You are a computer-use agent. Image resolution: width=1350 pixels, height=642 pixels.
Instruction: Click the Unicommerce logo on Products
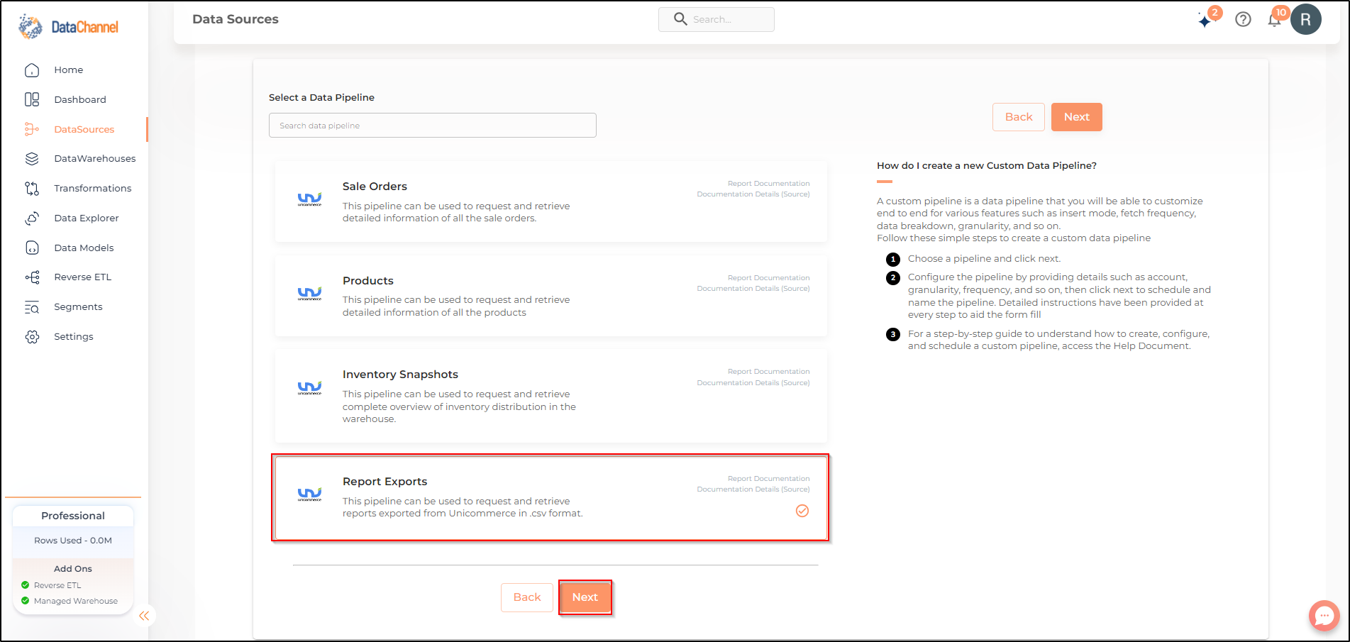click(x=309, y=294)
